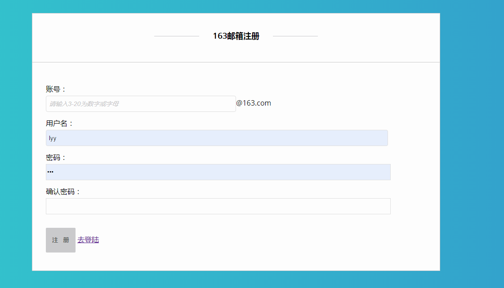
Task: Select the 密码 password field
Action: click(x=218, y=172)
